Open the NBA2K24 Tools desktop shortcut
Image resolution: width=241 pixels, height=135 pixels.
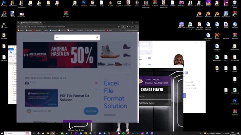pos(182,25)
